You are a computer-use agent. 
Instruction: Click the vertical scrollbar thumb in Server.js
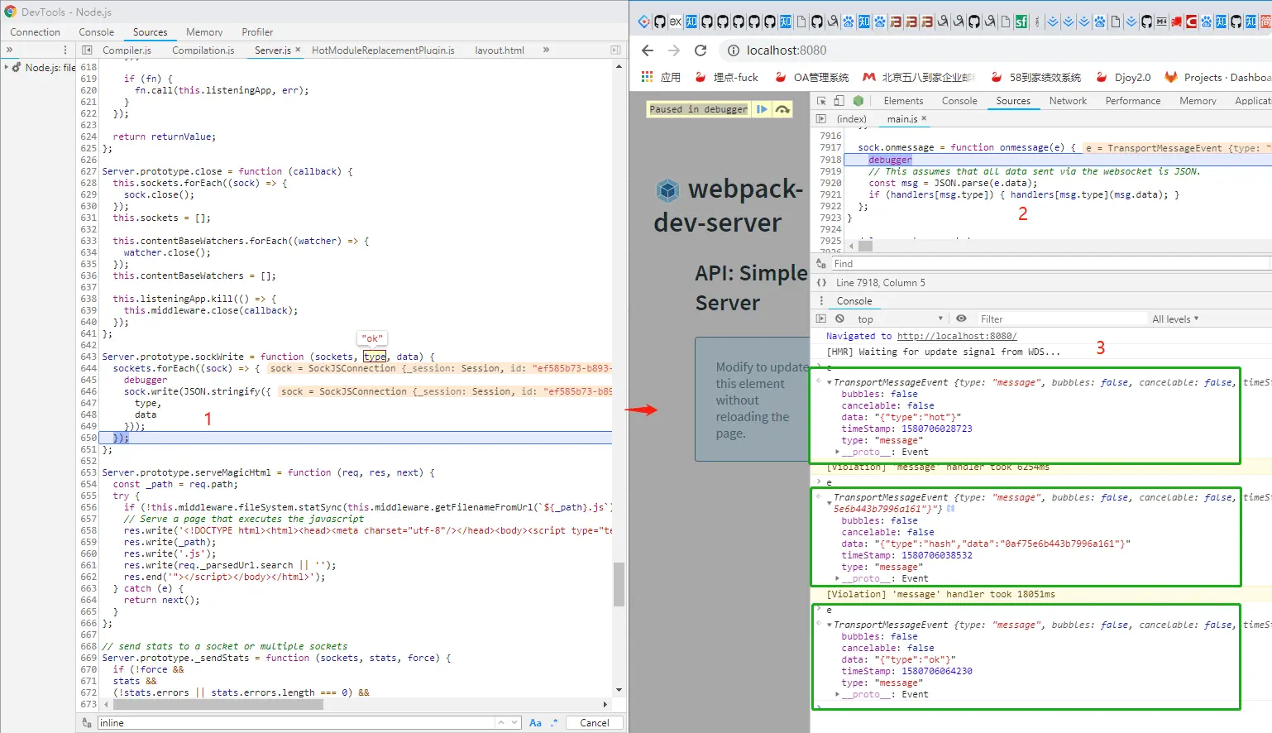click(x=619, y=584)
